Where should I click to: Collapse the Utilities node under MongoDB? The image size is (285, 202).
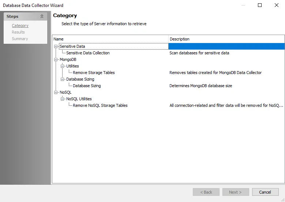point(62,66)
